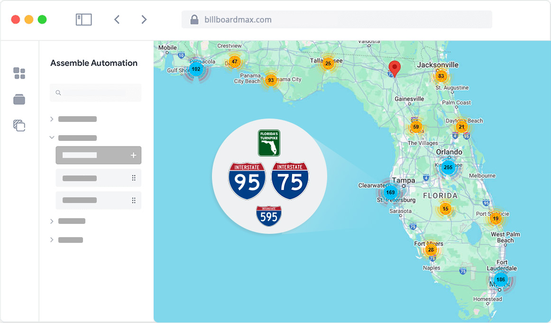Click the Gainesville label on map

(x=409, y=99)
